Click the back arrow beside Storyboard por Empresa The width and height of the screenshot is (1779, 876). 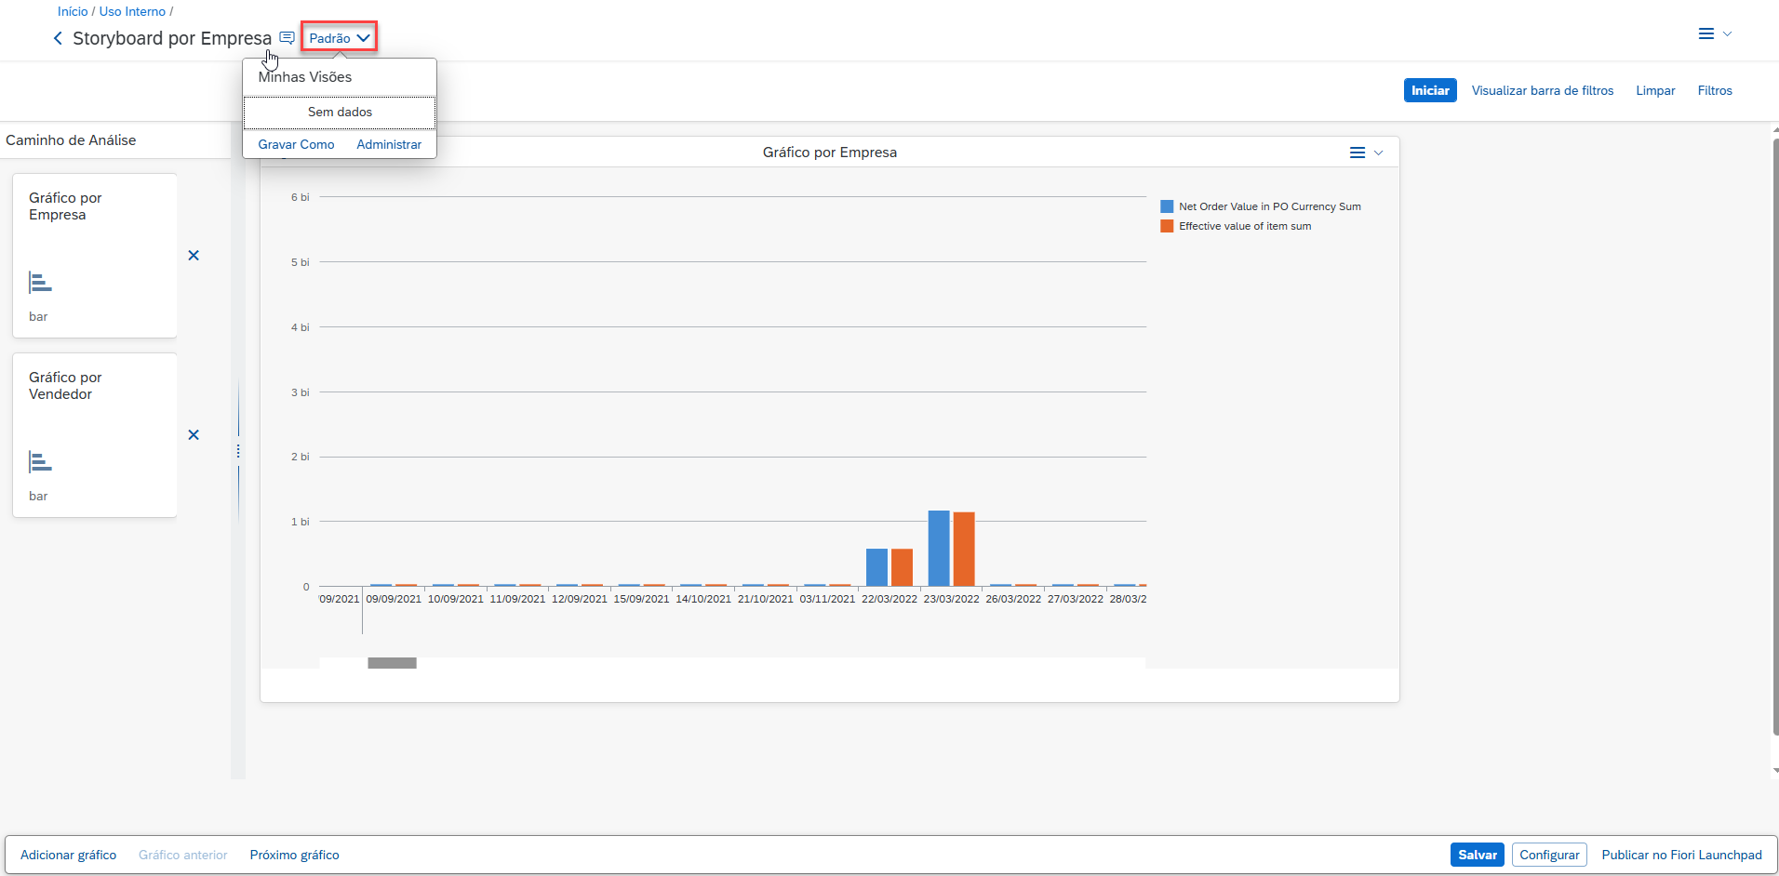point(58,38)
